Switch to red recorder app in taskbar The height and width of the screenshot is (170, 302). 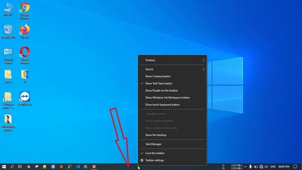pyautogui.click(x=94, y=167)
